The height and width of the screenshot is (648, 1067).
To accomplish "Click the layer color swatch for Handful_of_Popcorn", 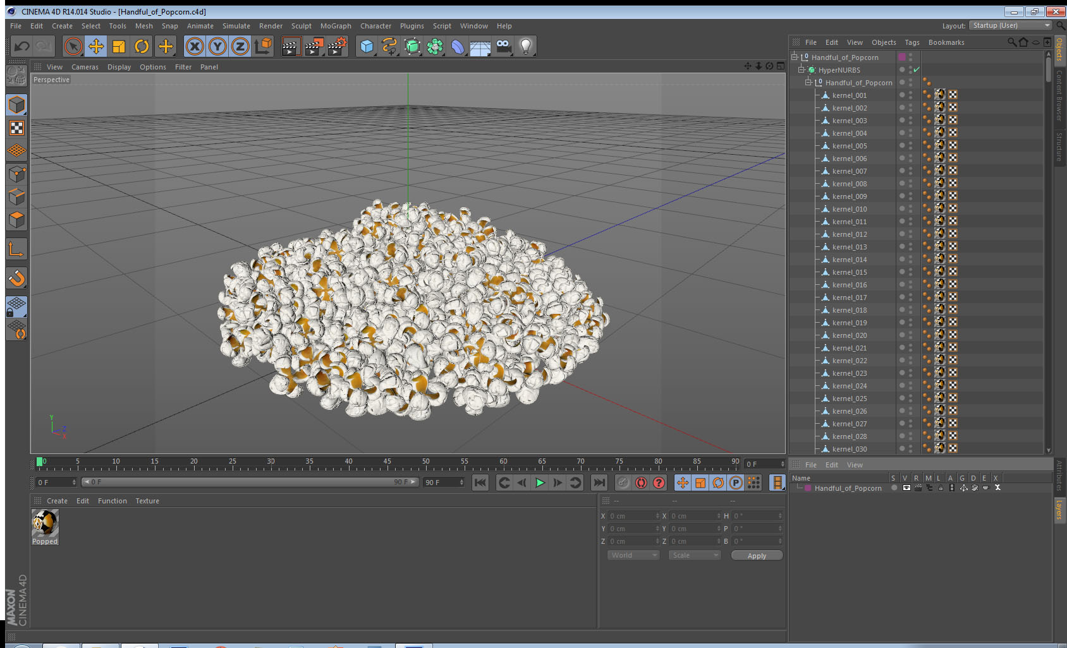I will pos(808,488).
